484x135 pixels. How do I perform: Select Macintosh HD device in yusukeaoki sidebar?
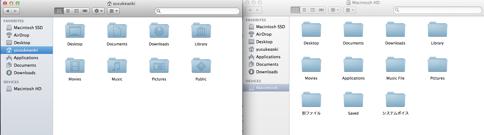click(26, 89)
